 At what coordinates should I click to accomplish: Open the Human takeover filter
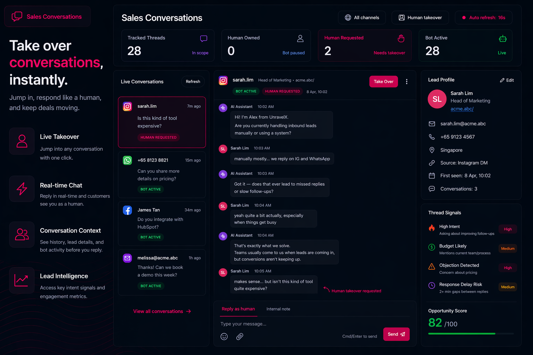tap(420, 17)
